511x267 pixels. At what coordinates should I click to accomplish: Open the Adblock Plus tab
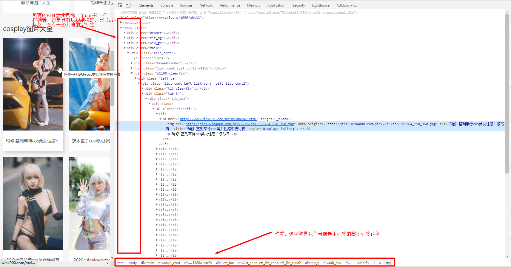click(347, 5)
